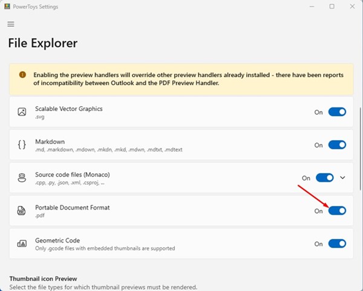
Task: Click the Source code files Monaco icon
Action: 22,177
